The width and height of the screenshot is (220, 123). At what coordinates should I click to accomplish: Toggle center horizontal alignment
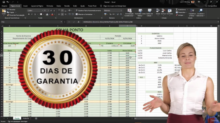click(x=62, y=14)
